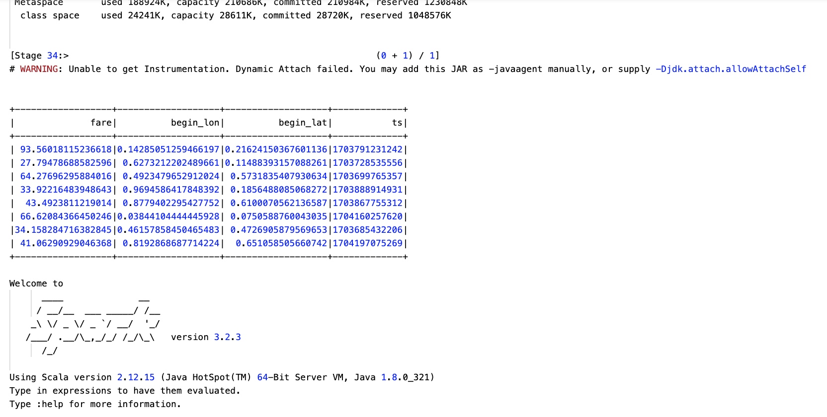Click timestamp value 1703791231242
827x417 pixels.
click(367, 149)
